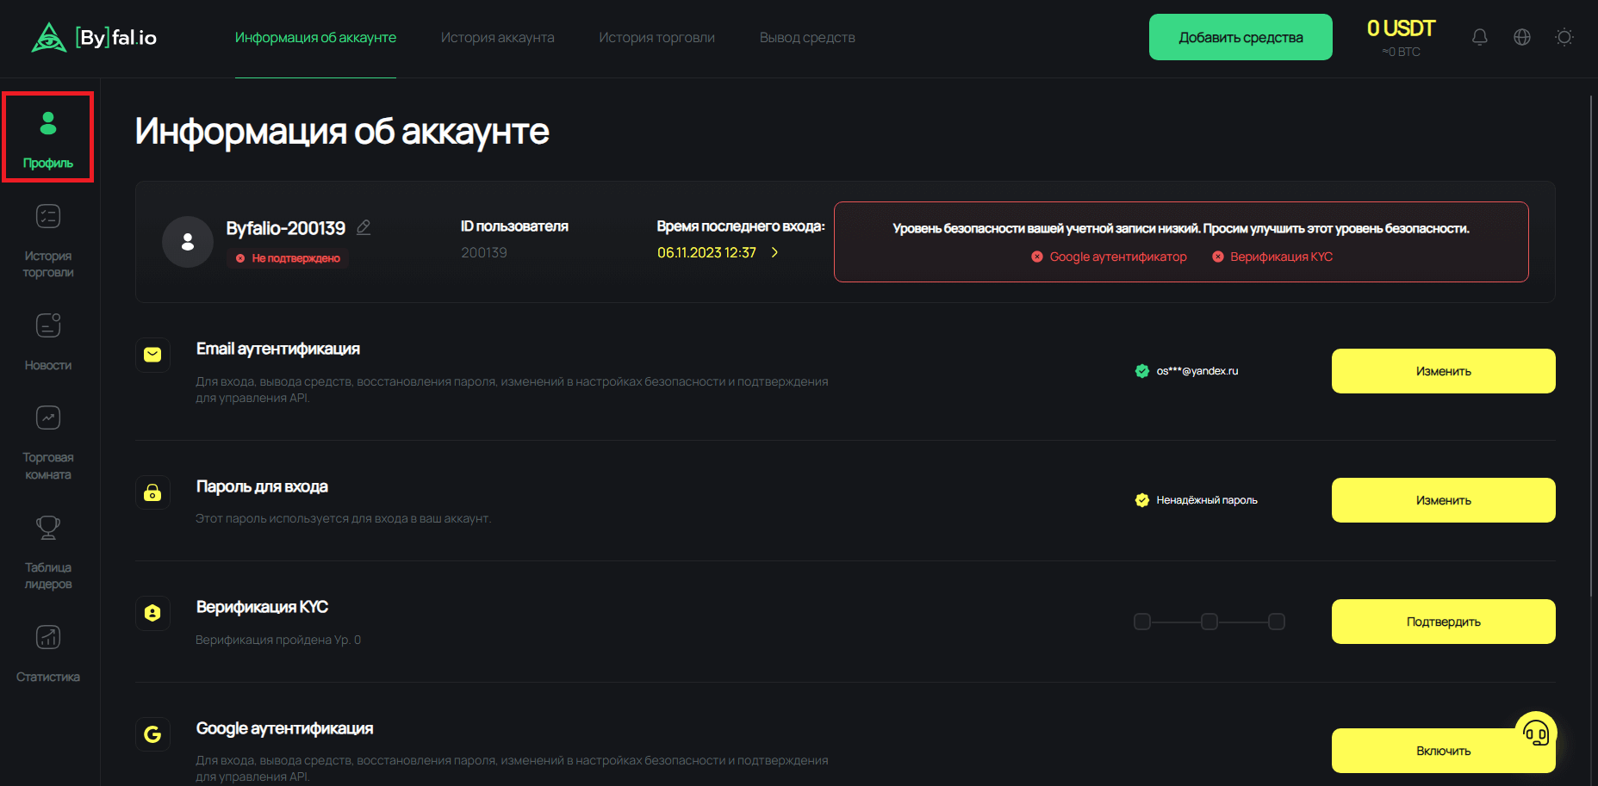Click the notifications bell icon
Viewport: 1598px width, 786px height.
pyautogui.click(x=1479, y=37)
